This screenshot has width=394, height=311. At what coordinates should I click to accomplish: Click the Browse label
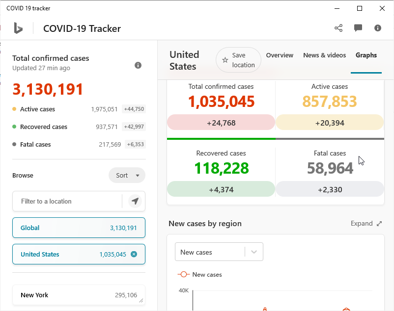[23, 175]
